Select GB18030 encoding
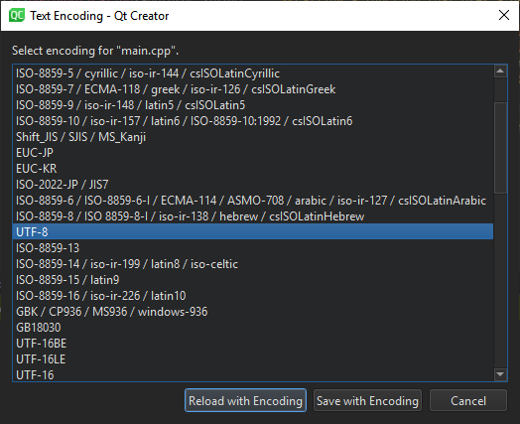This screenshot has width=520, height=424. [x=253, y=328]
